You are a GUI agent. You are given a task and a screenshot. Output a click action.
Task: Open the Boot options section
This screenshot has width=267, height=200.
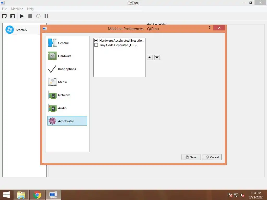(67, 69)
